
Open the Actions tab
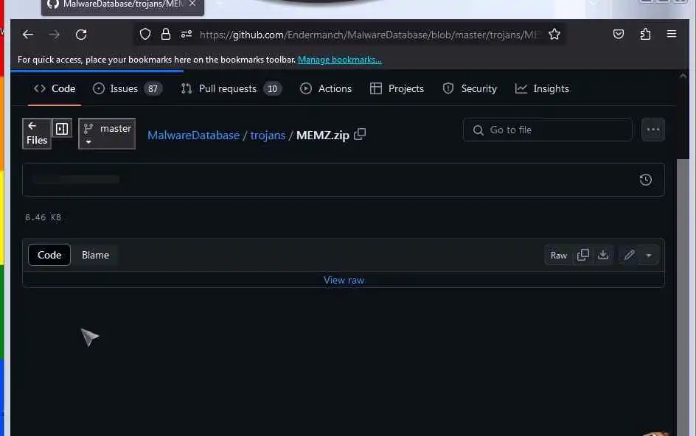(x=326, y=88)
